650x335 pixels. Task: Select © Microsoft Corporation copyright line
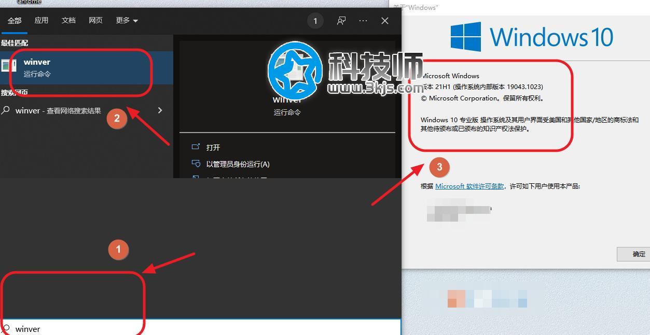(482, 98)
